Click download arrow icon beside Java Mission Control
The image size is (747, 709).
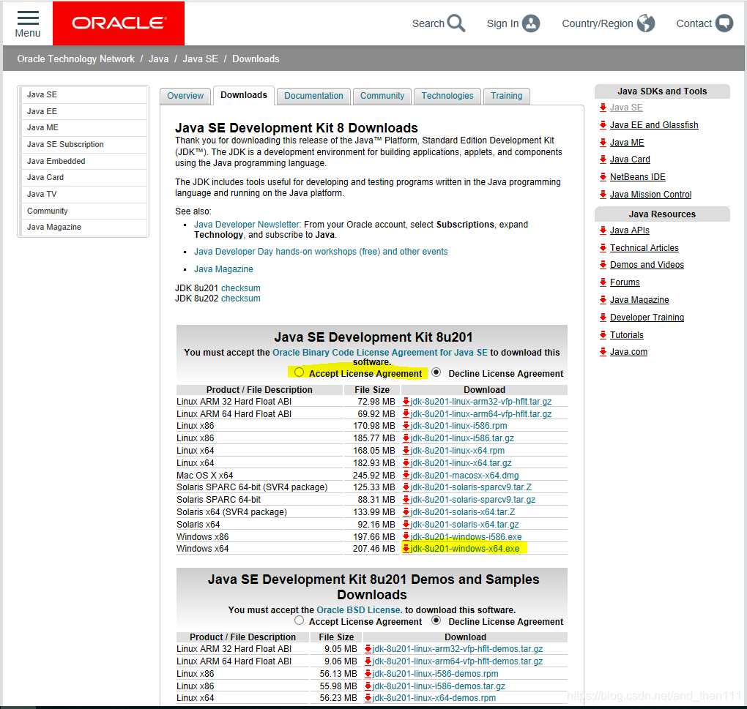pos(603,194)
